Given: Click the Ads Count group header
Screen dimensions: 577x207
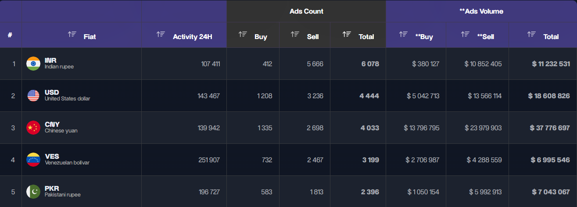Looking at the screenshot, I should [x=306, y=11].
